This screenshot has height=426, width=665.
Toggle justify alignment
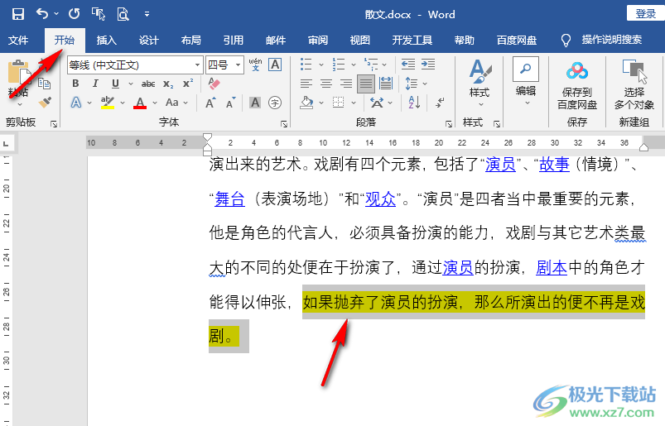pyautogui.click(x=365, y=84)
